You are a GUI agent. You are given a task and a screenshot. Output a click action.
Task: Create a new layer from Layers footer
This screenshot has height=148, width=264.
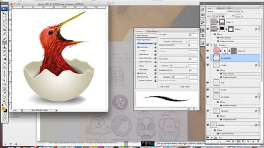point(253,141)
